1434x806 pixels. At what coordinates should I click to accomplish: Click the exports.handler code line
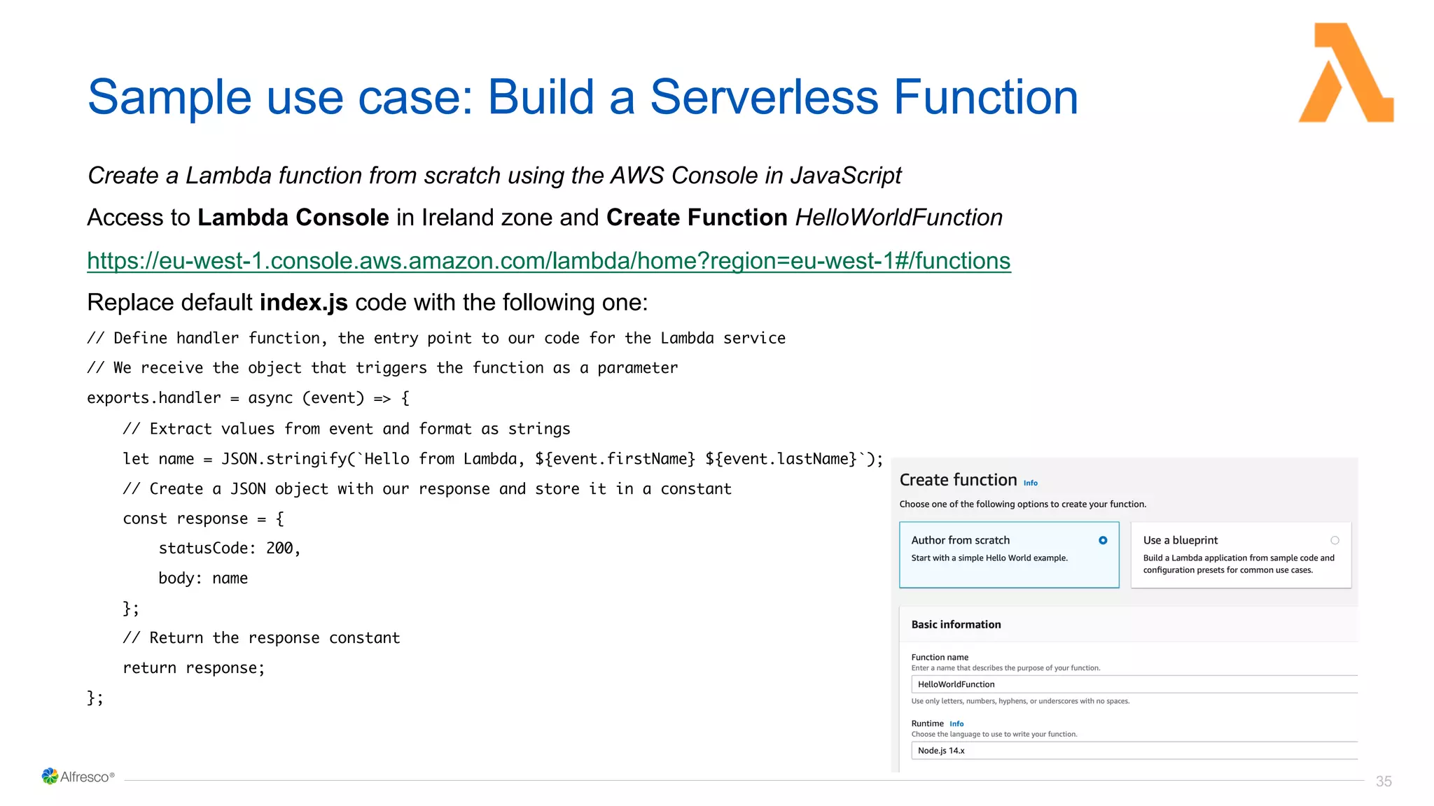coord(248,398)
